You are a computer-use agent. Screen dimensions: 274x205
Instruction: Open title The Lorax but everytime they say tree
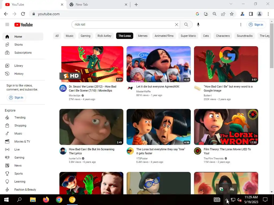pos(161,151)
